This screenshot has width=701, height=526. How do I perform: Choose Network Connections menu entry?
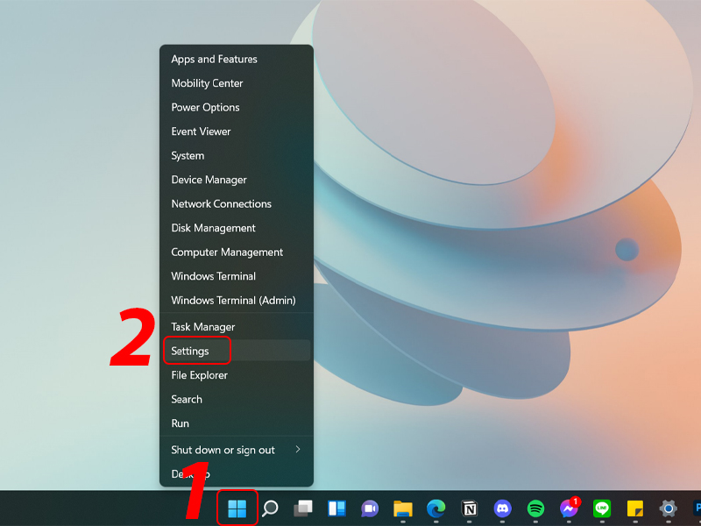click(x=236, y=204)
